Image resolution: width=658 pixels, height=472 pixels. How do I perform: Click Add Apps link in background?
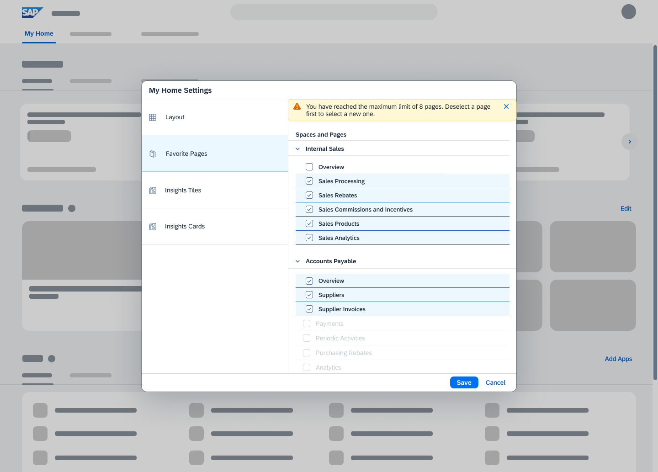[x=618, y=359]
